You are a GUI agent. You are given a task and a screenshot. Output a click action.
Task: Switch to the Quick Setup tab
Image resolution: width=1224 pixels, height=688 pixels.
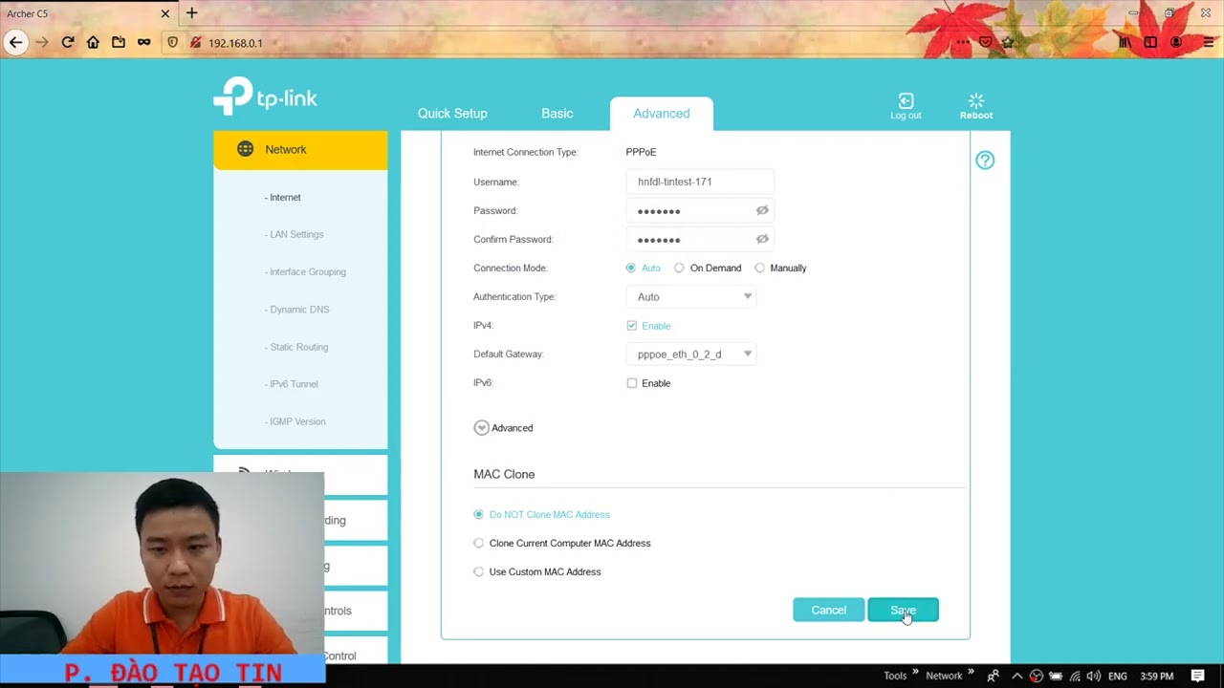tap(452, 113)
